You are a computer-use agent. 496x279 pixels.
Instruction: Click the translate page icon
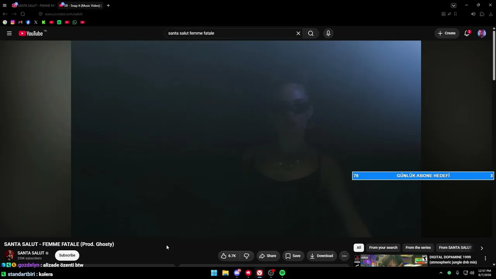[x=449, y=14]
